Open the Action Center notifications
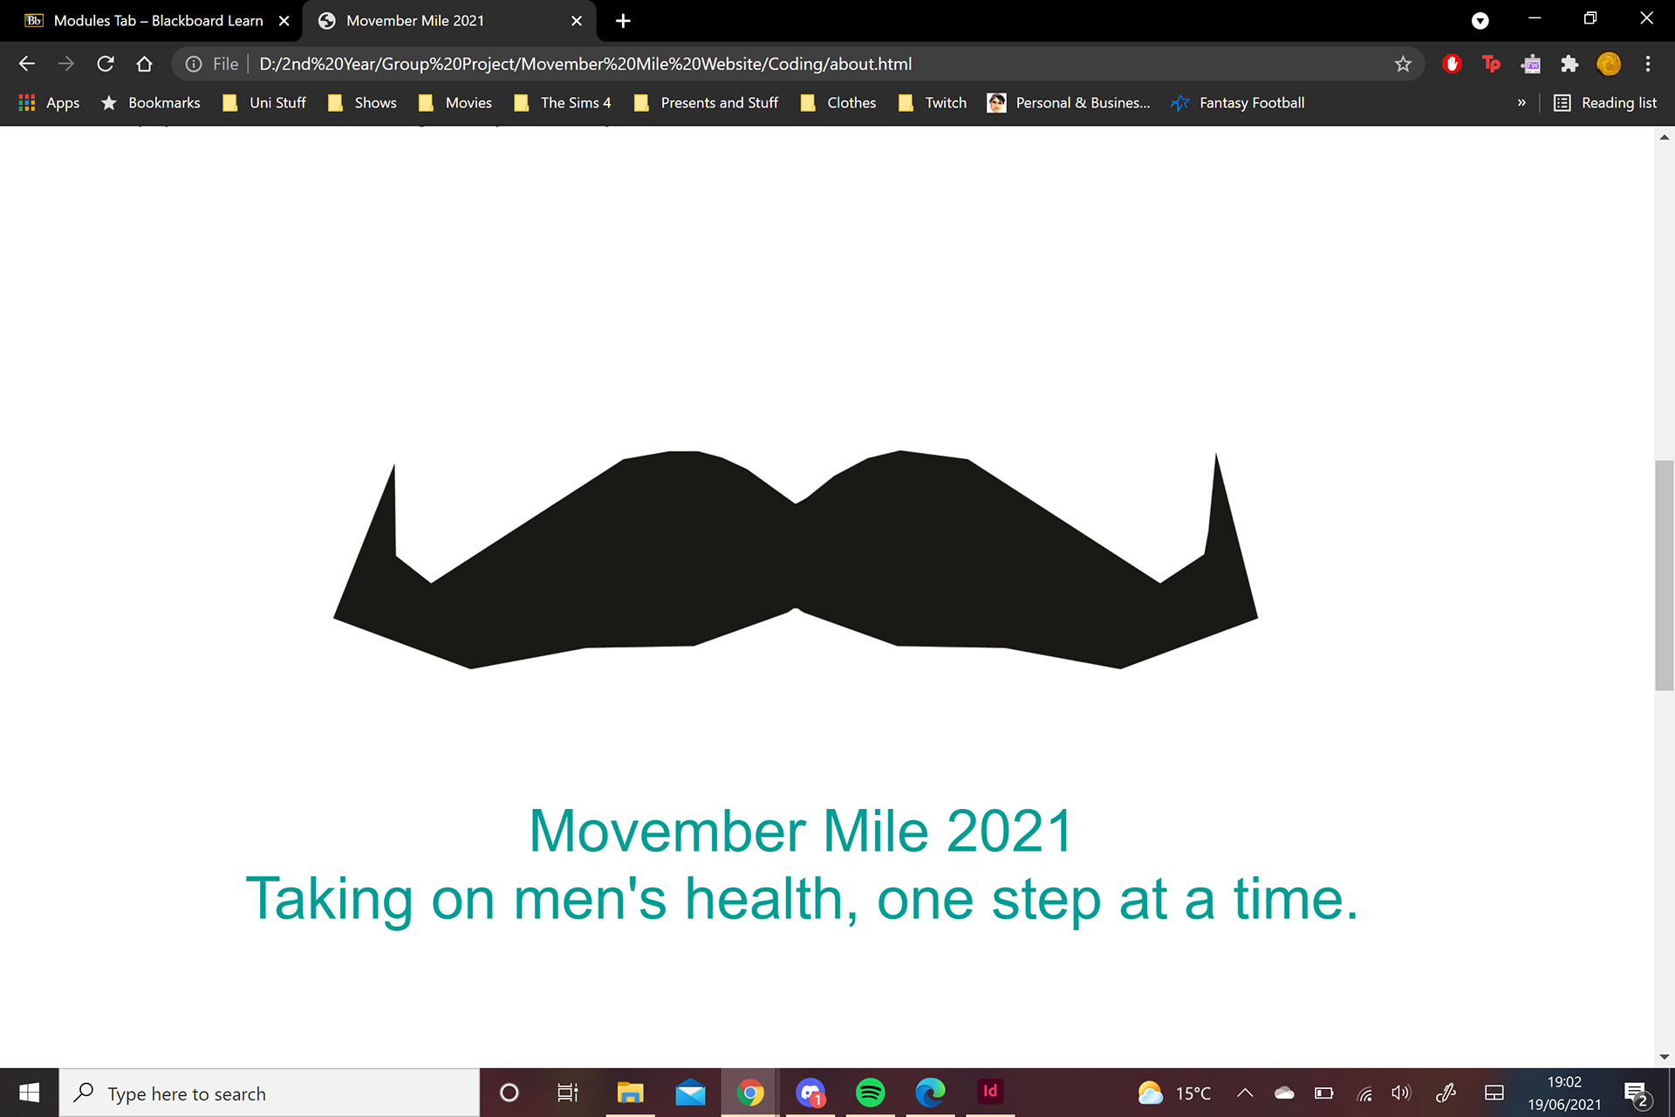1675x1117 pixels. click(x=1638, y=1093)
